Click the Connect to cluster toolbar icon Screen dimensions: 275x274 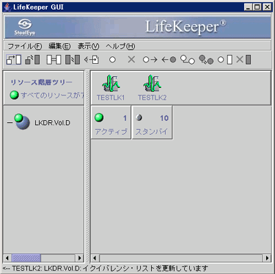(14, 60)
